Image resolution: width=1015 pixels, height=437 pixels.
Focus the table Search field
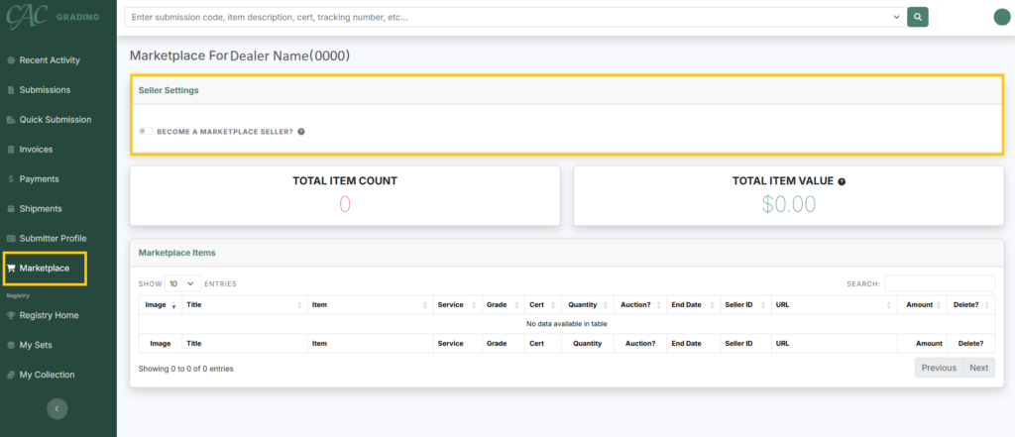940,283
